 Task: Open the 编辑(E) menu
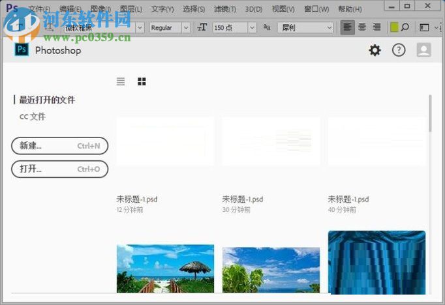70,9
